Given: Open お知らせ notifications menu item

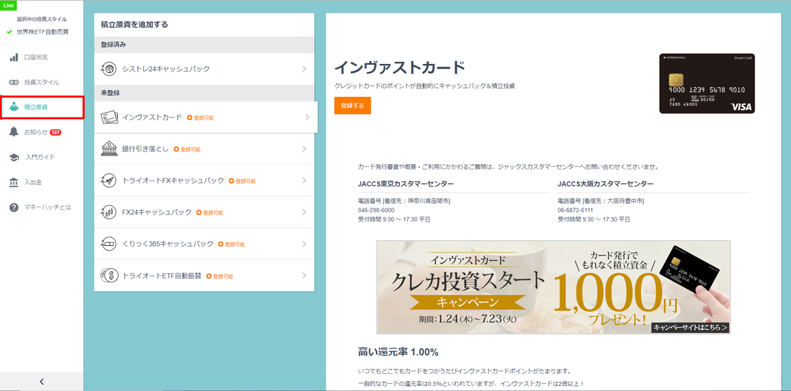Looking at the screenshot, I should (x=42, y=132).
